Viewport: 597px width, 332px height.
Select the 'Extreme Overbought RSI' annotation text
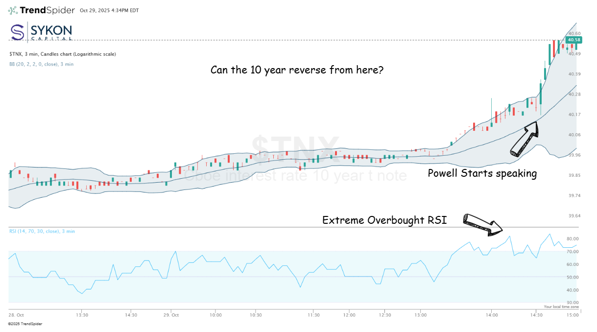pos(384,220)
